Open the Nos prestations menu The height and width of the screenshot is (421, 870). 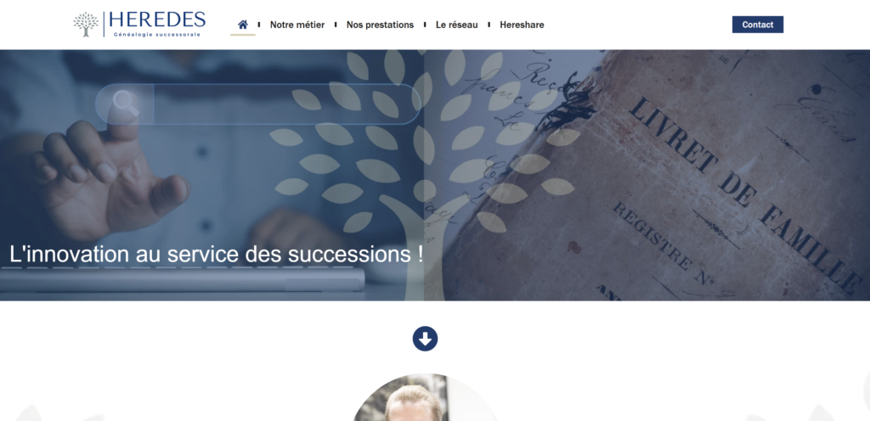[380, 25]
